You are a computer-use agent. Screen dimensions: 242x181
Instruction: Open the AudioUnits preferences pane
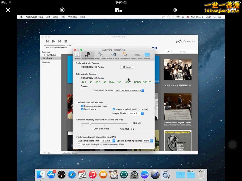pyautogui.click(x=125, y=56)
